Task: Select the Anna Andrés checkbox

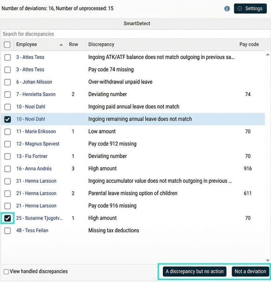Action: tap(7, 169)
